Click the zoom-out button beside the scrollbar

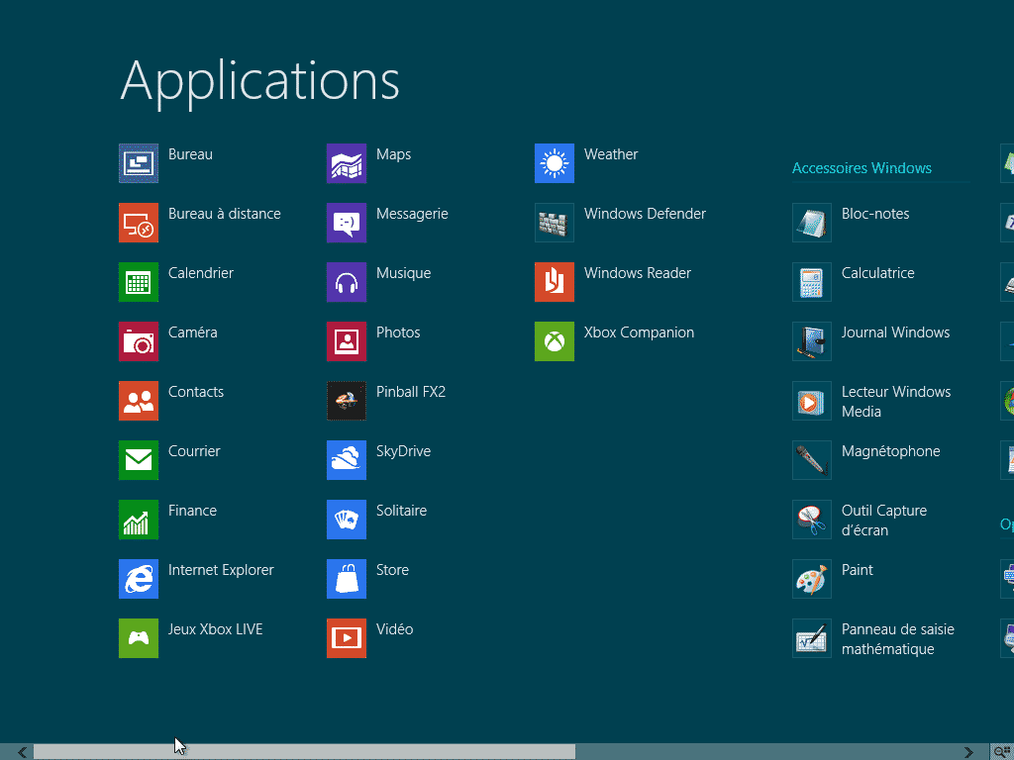pyautogui.click(x=1002, y=752)
